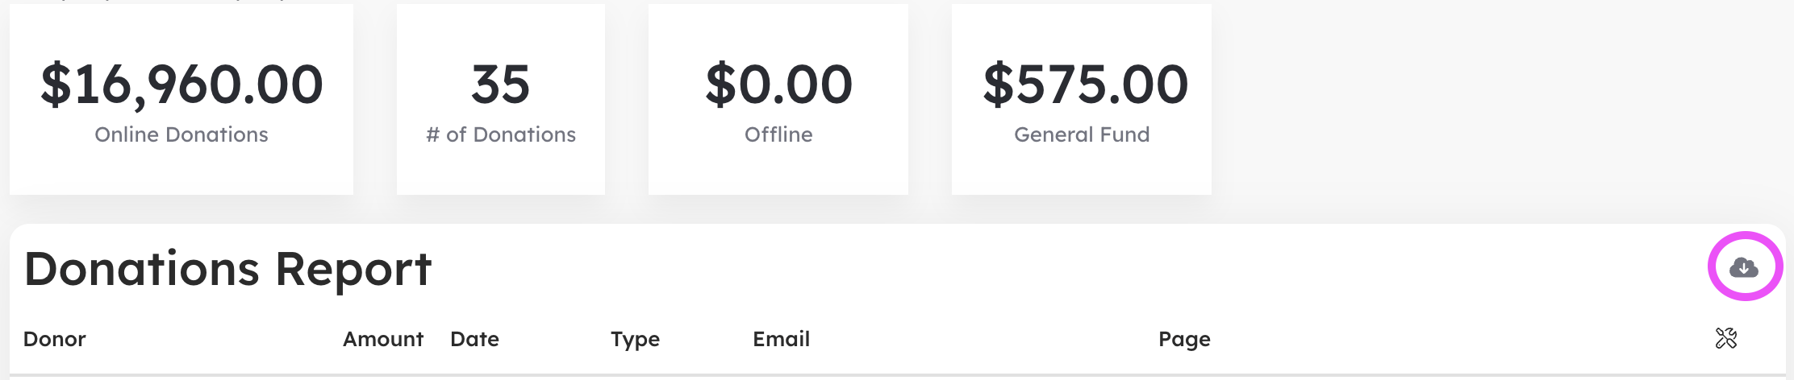Sort table by Amount column
Image resolution: width=1794 pixels, height=380 pixels.
(x=383, y=339)
